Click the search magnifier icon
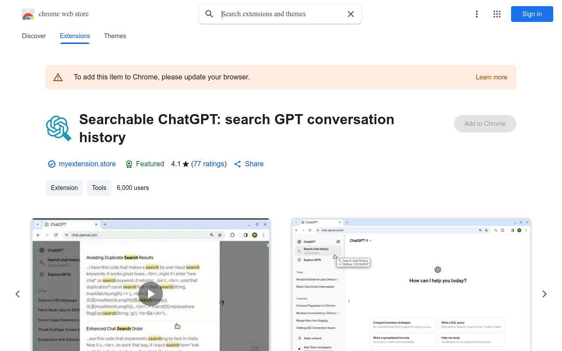 (209, 14)
